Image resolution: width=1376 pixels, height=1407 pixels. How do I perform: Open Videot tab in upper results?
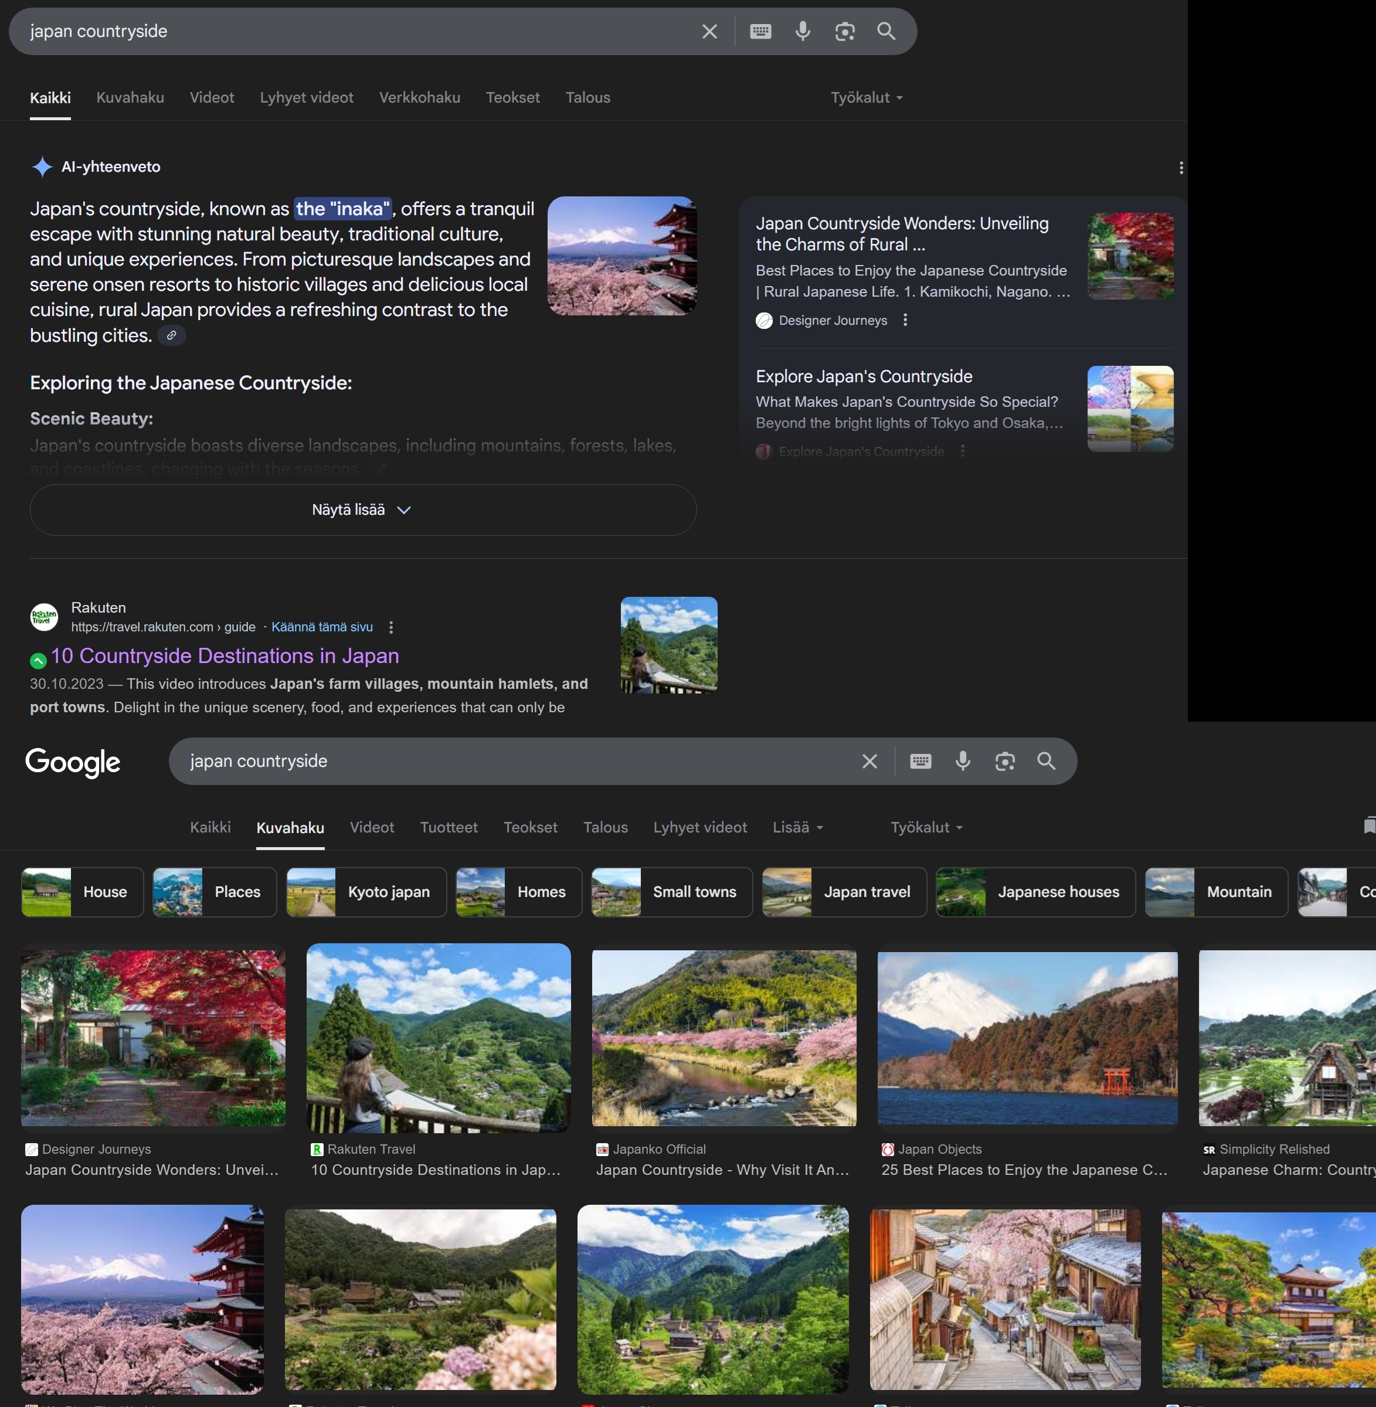[212, 98]
